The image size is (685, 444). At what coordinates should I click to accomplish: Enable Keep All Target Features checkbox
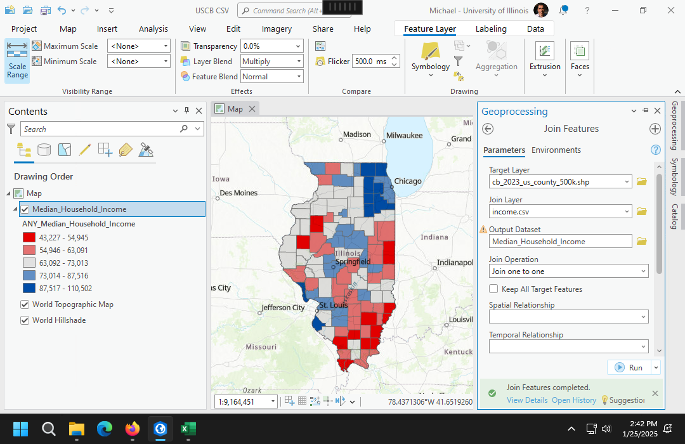pos(493,289)
